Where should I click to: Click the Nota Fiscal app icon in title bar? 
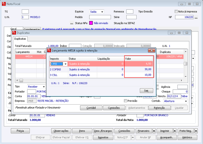click(x=4, y=4)
